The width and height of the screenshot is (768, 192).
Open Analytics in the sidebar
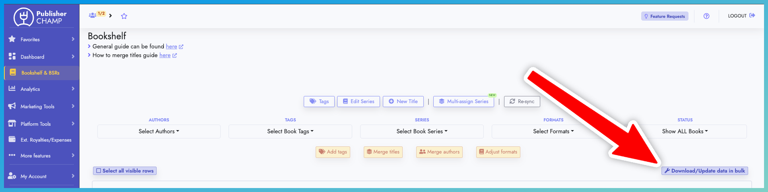click(x=30, y=89)
